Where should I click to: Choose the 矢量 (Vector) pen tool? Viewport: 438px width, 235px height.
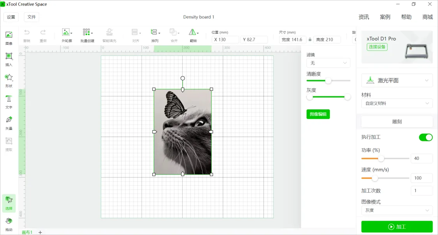tap(9, 123)
